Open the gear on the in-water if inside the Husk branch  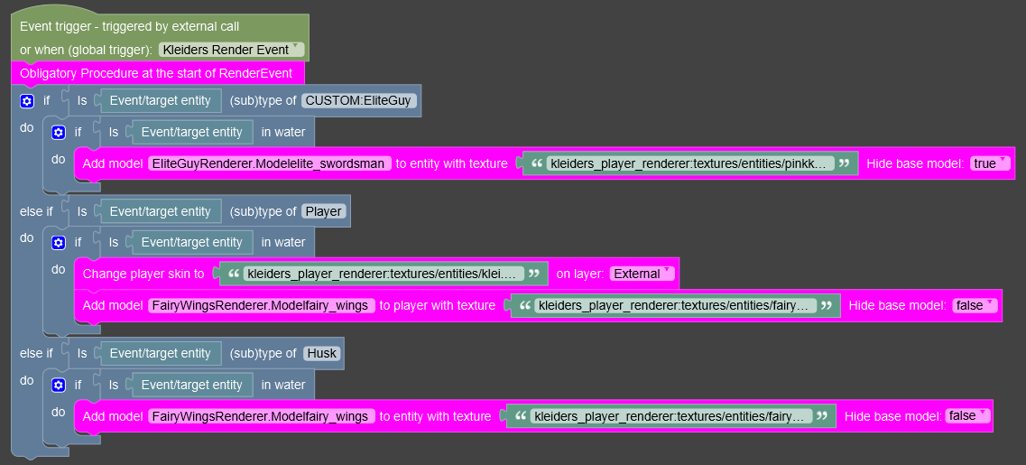pos(59,386)
